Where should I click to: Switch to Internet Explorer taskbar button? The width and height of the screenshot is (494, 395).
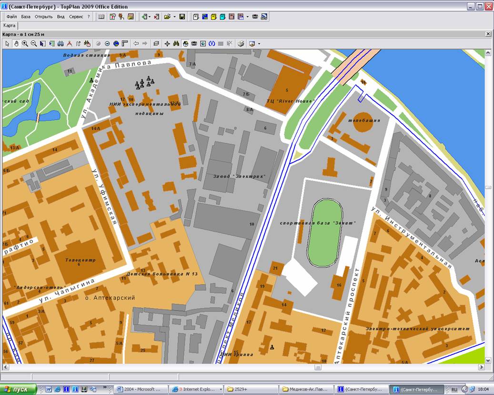coord(196,389)
